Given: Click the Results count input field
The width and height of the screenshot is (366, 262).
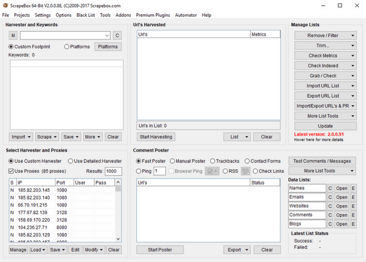Looking at the screenshot, I should 113,171.
